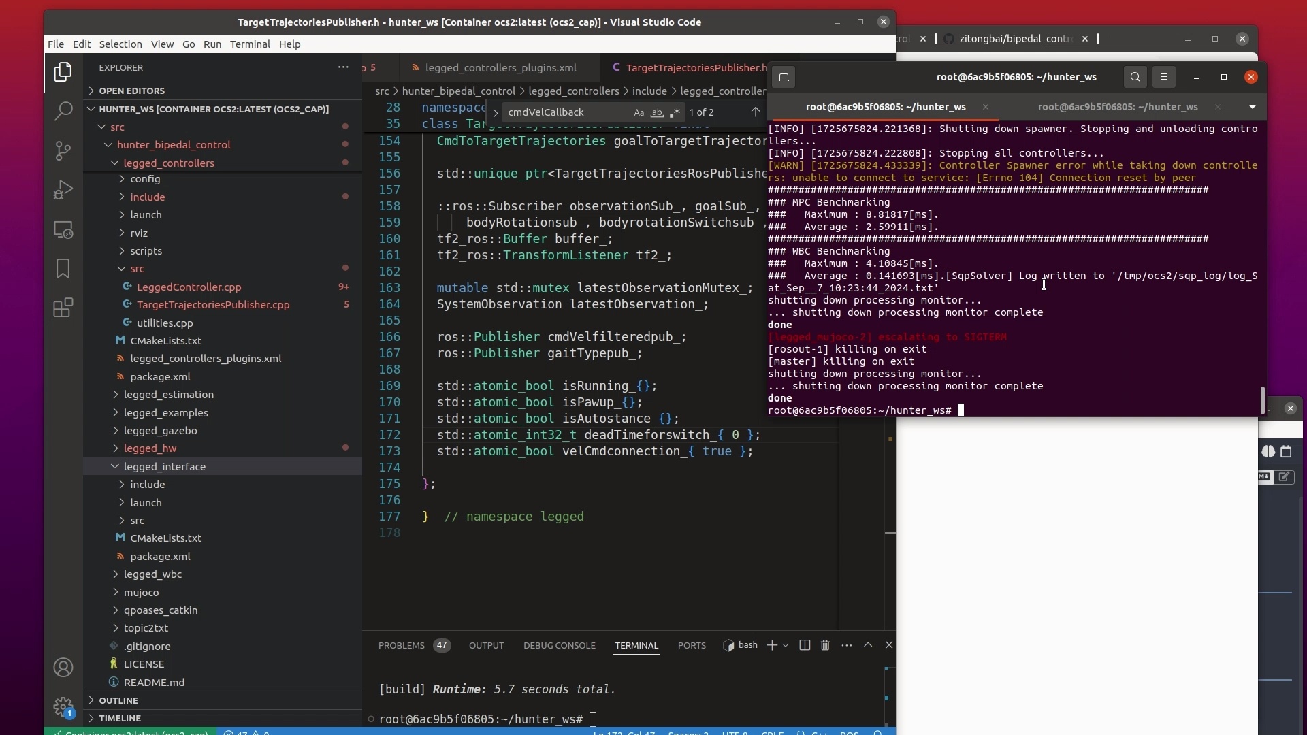Open Manage settings gear

pyautogui.click(x=63, y=707)
